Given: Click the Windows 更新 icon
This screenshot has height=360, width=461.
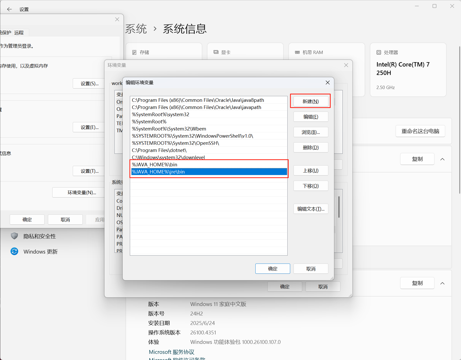Looking at the screenshot, I should pyautogui.click(x=14, y=251).
